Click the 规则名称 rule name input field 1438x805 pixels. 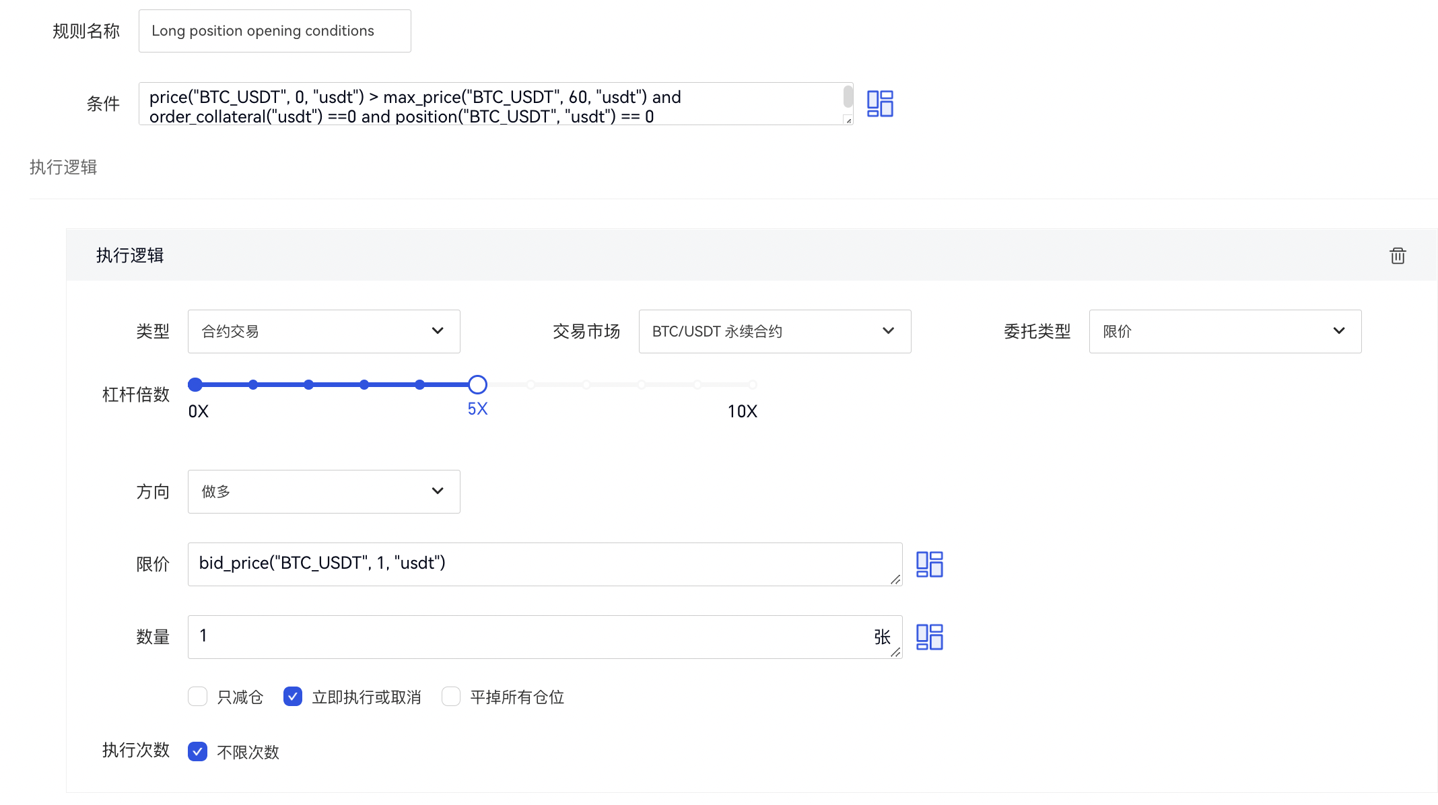click(275, 31)
